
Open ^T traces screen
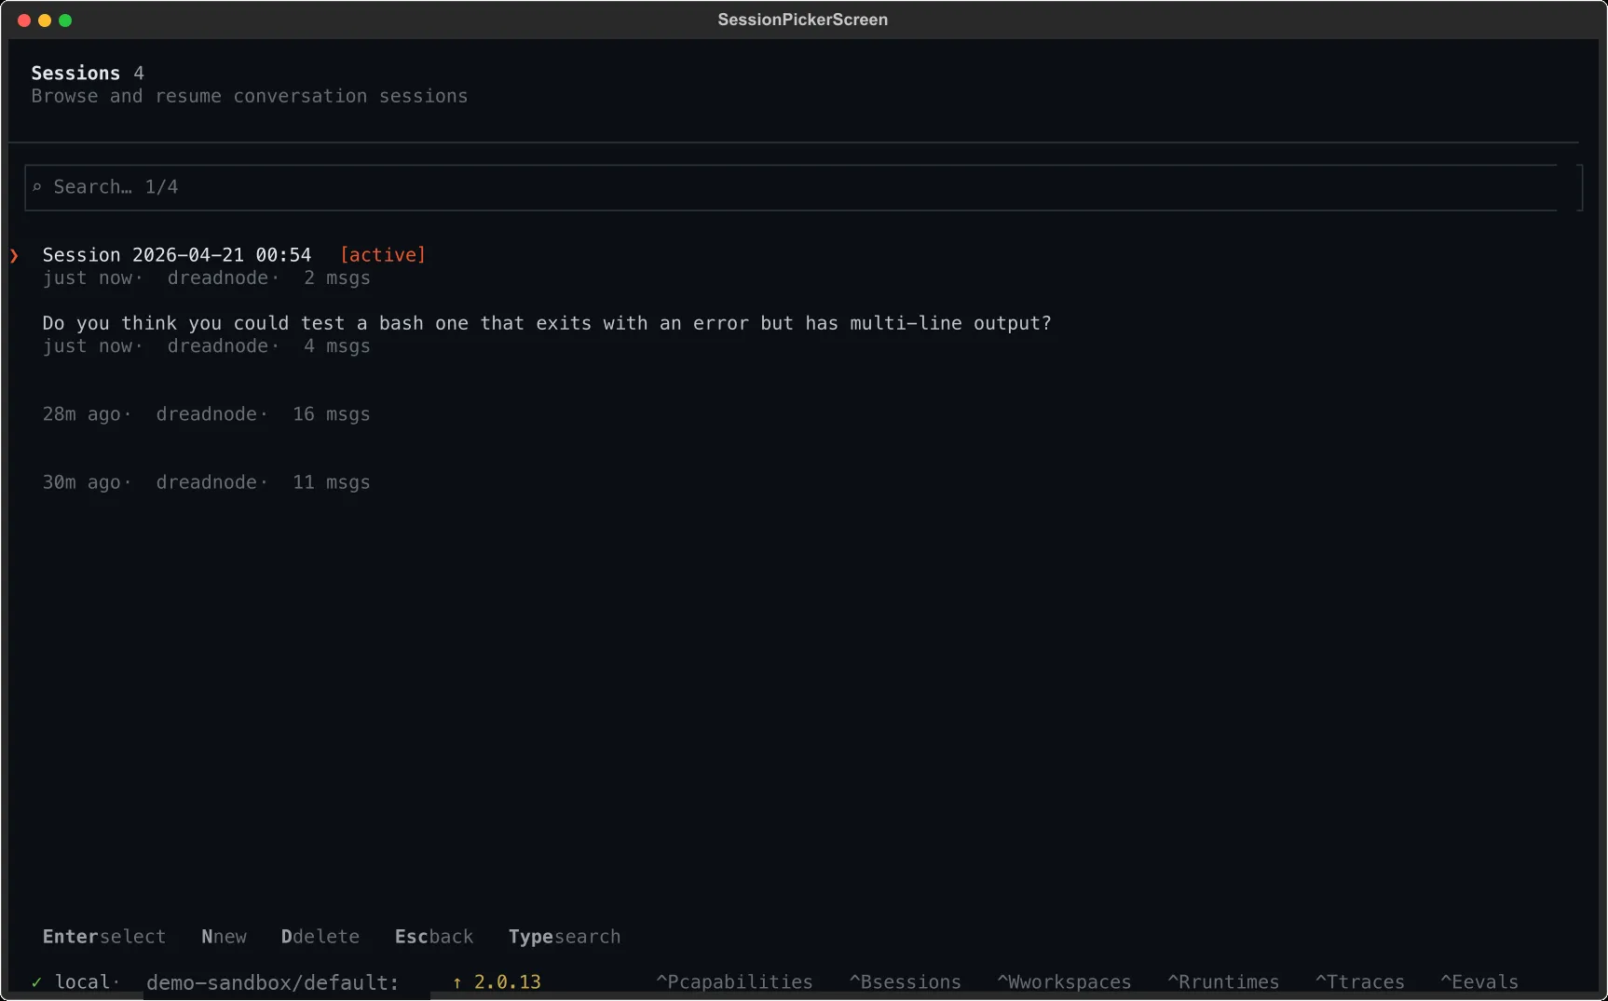pyautogui.click(x=1359, y=982)
